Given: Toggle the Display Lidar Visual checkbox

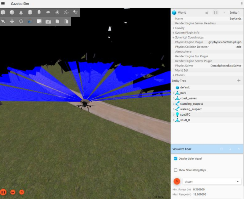Looking at the screenshot, I should pos(176,158).
